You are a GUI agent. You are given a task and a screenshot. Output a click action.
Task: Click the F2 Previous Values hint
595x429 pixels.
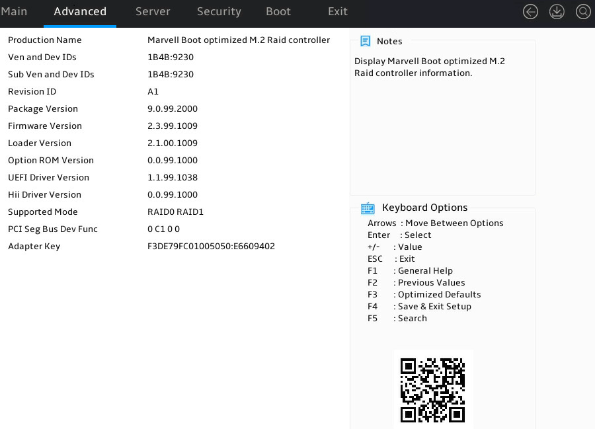click(x=416, y=283)
